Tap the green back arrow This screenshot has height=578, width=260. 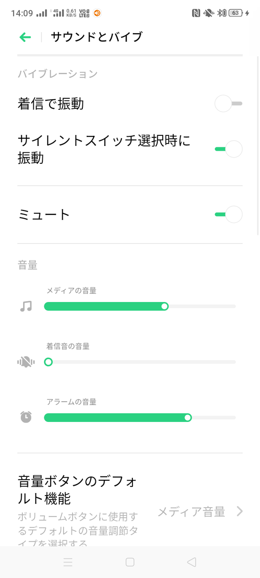25,37
